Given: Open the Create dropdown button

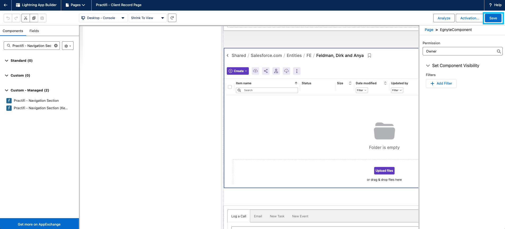Looking at the screenshot, I should pos(238,71).
